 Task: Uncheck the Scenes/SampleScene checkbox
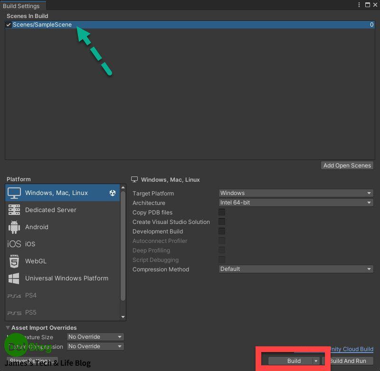point(9,25)
